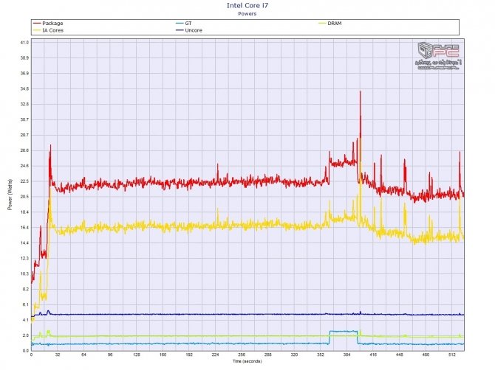Screen dimensions: 495x370
Task: Click the Power (Watts) axis label
Action: (10, 195)
